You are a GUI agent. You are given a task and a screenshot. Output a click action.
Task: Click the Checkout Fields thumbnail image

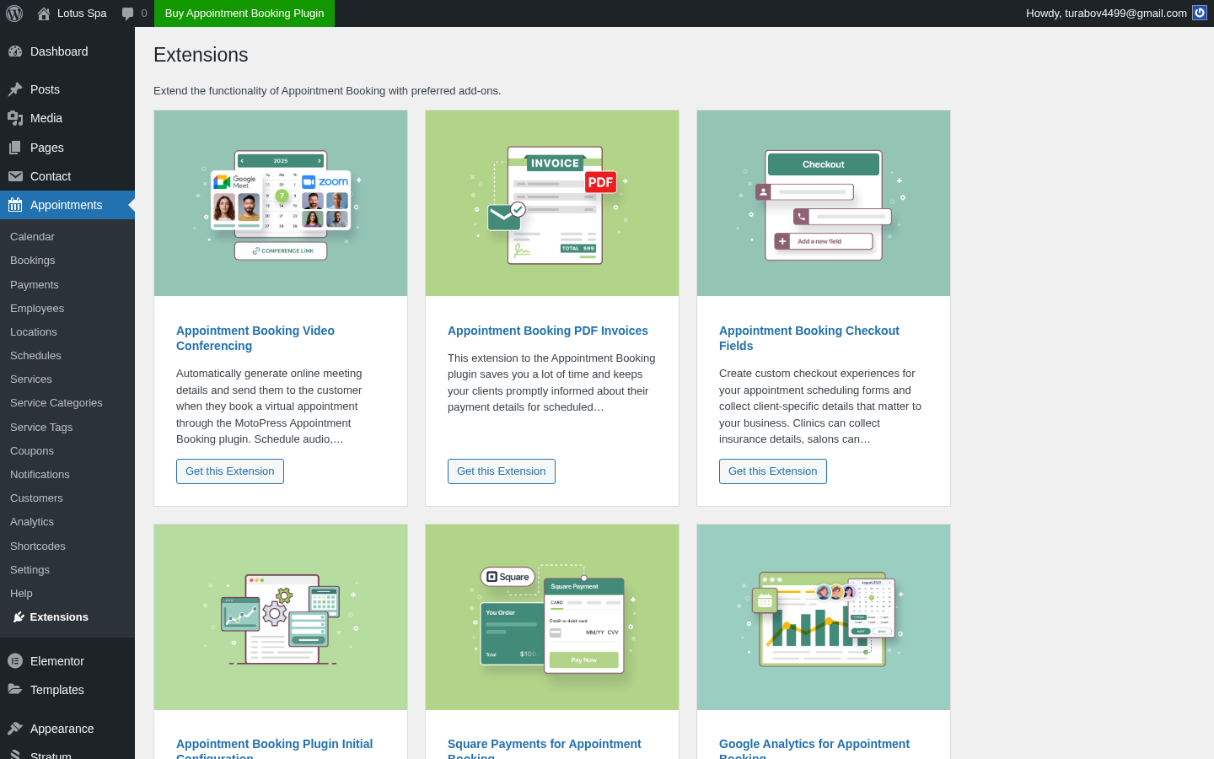[x=824, y=203]
